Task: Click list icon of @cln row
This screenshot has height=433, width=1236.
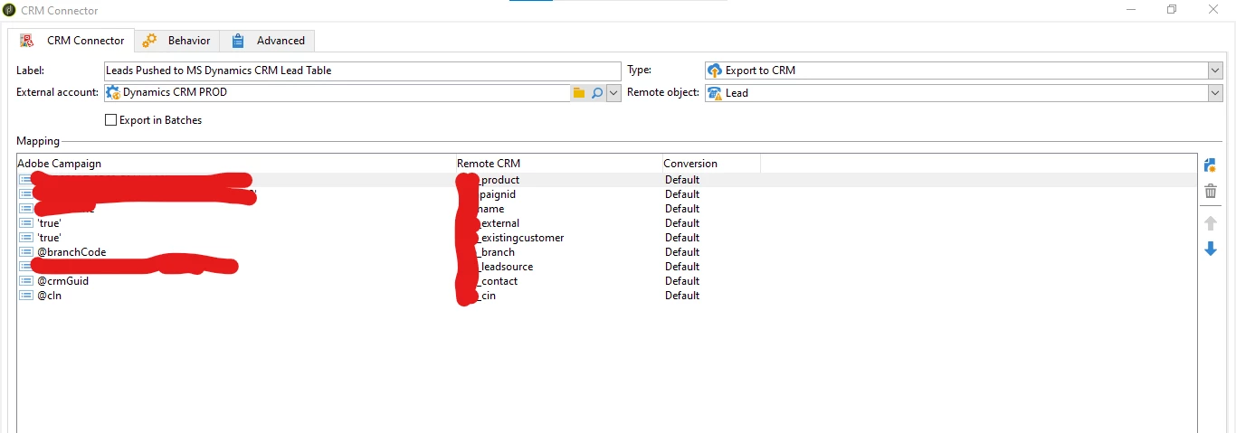Action: [x=26, y=296]
